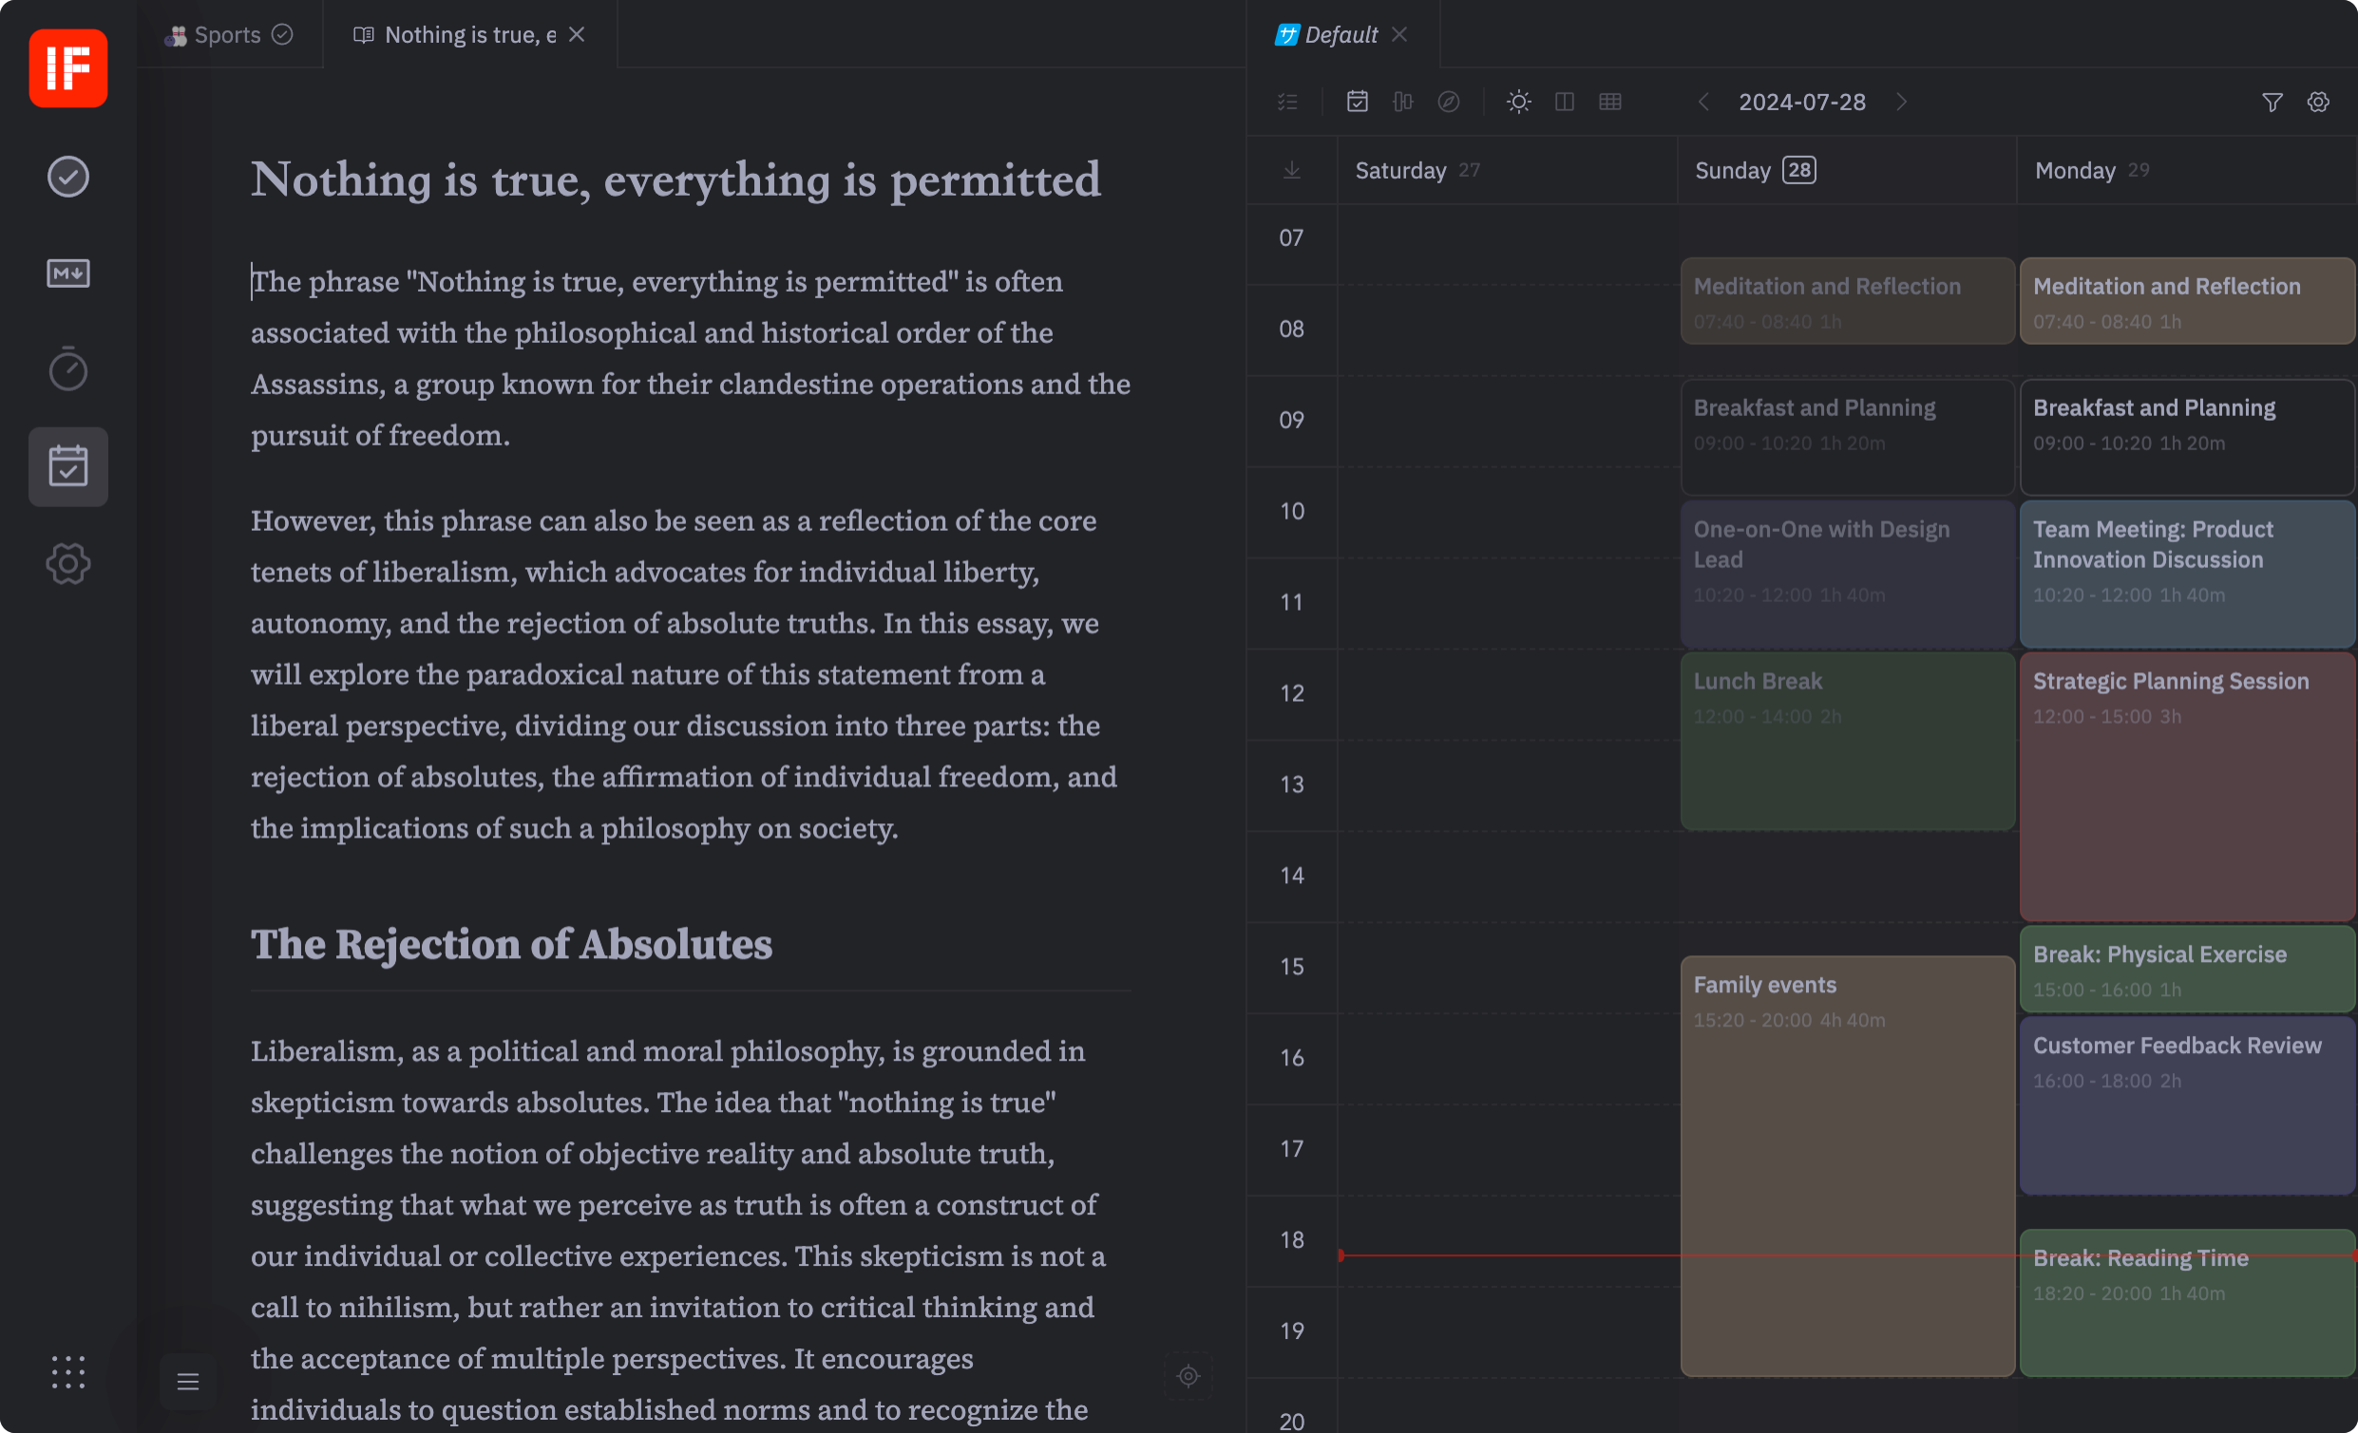
Task: Click the locate target icon in editor
Action: coord(1188,1376)
